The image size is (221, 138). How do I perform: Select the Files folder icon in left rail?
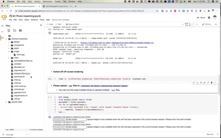click(2, 38)
